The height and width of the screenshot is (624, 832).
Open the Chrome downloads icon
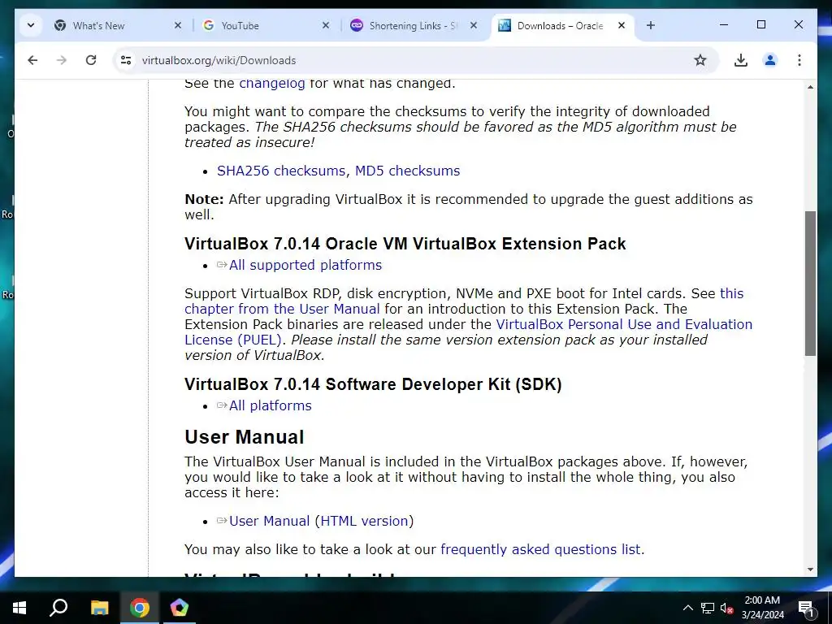pyautogui.click(x=741, y=60)
